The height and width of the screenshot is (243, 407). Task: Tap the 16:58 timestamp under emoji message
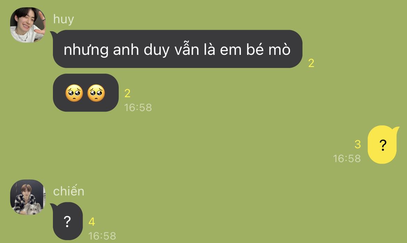pos(138,108)
